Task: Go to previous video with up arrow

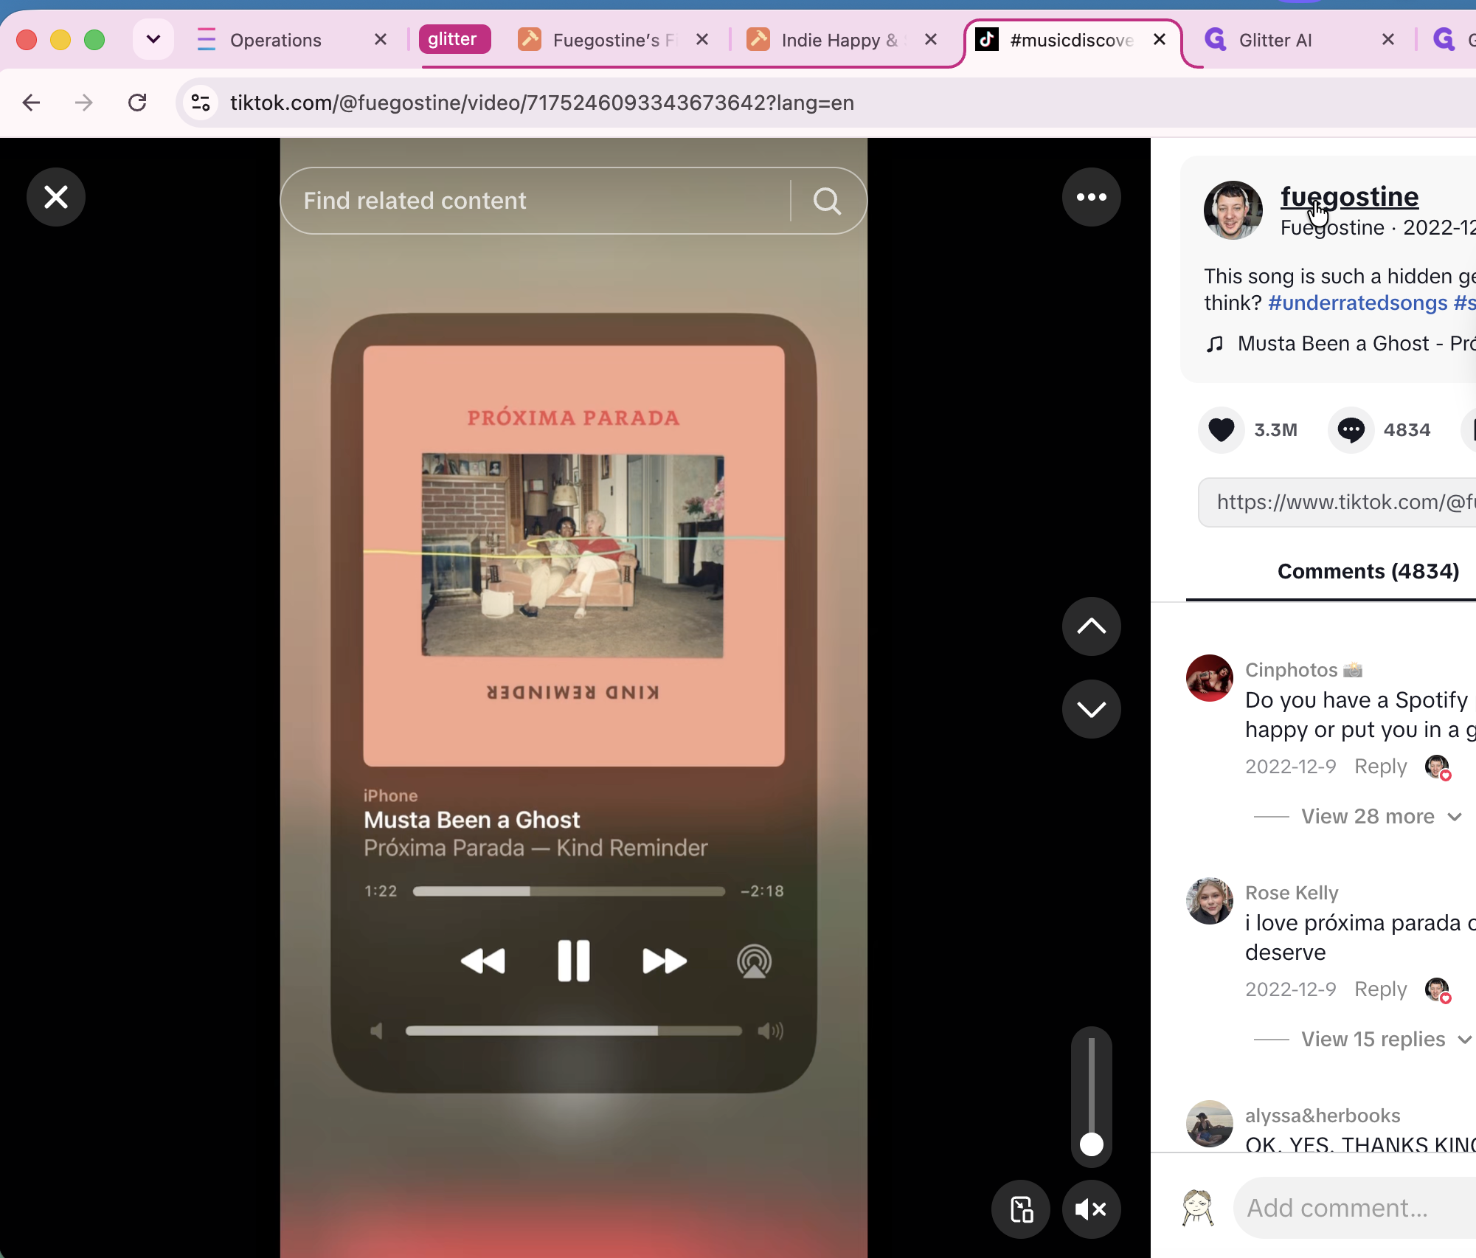Action: pyautogui.click(x=1091, y=626)
